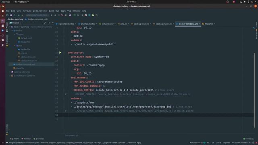Screen dimensions: 258x145
Task: Close the docker-compose.yml editor tab
Action: click(x=200, y=24)
